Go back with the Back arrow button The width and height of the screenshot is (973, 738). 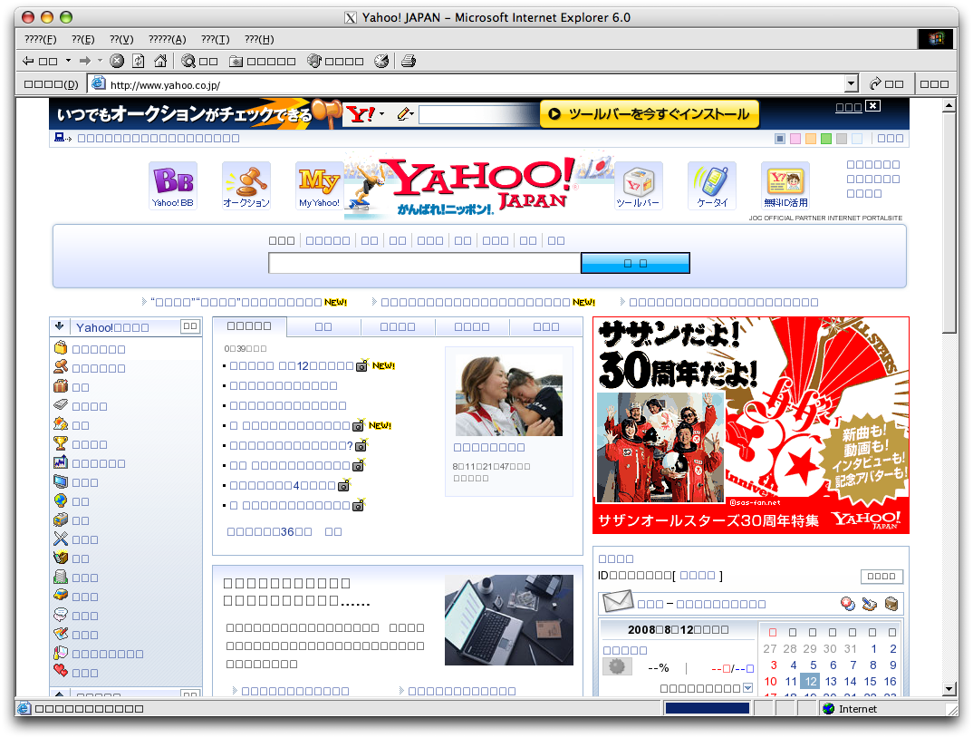pos(29,61)
